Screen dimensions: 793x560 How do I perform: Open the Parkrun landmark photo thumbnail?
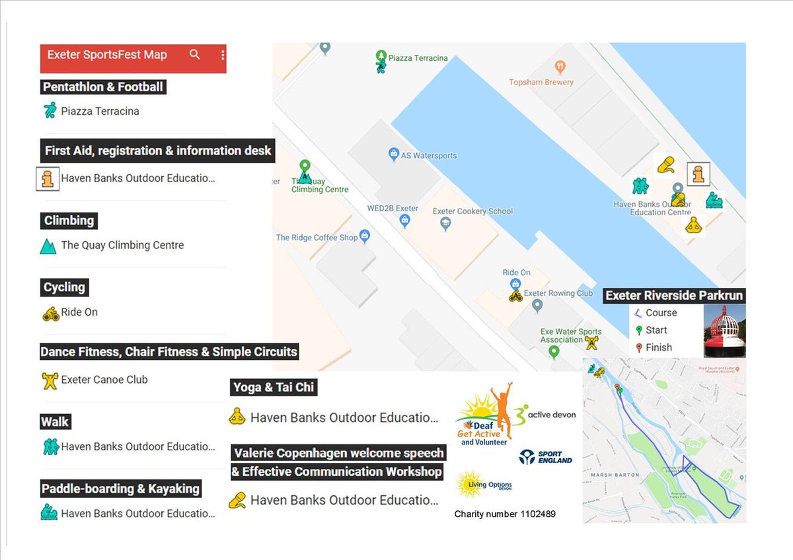coord(724,331)
